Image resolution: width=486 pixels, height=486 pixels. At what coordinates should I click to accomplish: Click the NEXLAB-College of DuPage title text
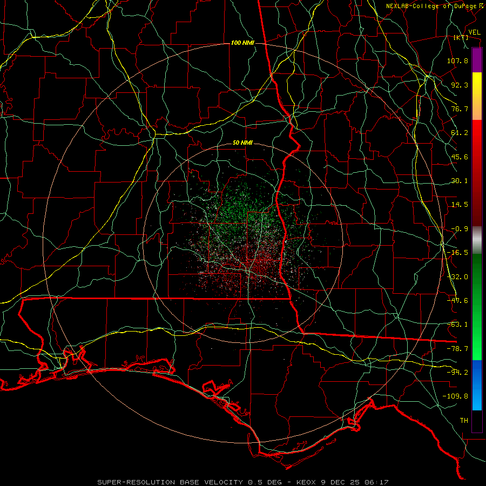(x=431, y=6)
